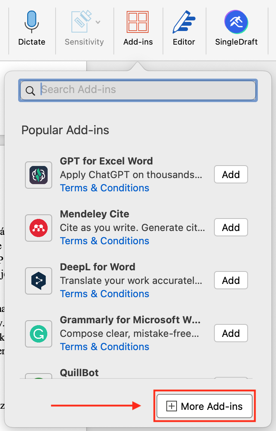The image size is (276, 431).
Task: Add DeepL for Word
Action: point(231,280)
